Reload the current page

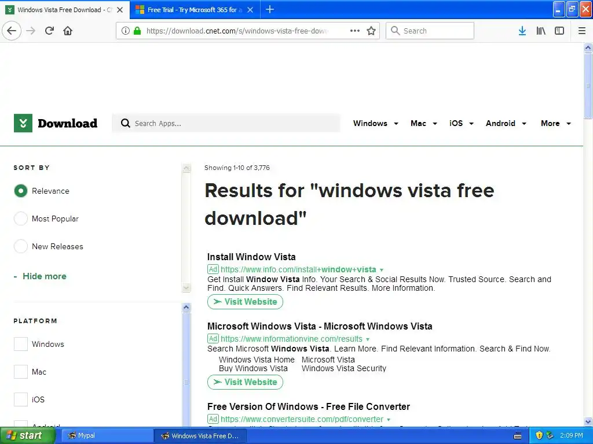49,31
